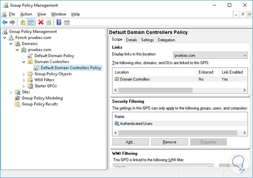The width and height of the screenshot is (253, 178).
Task: Click the Show/Hide Action Pane icon
Action: pyautogui.click(x=67, y=22)
